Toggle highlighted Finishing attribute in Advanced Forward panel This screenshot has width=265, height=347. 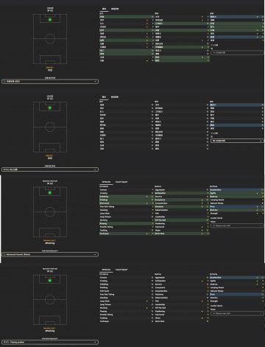coord(127,200)
